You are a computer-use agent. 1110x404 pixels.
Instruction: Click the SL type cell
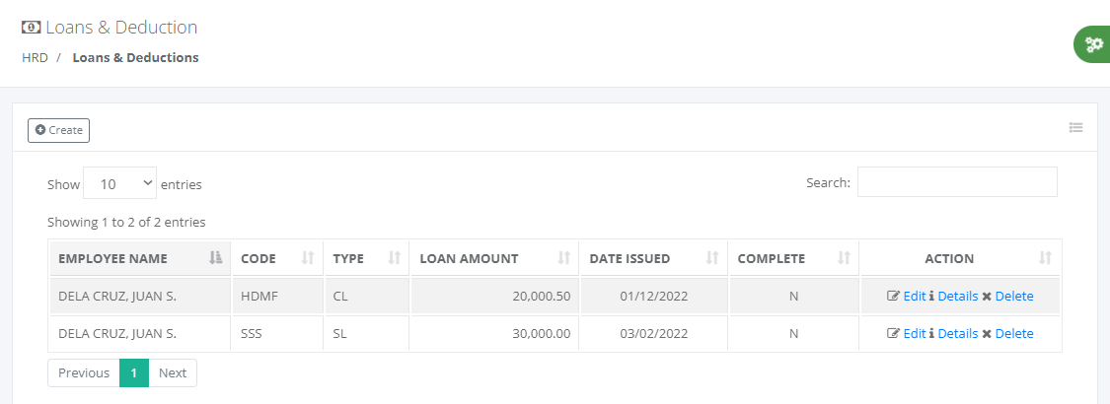[366, 333]
